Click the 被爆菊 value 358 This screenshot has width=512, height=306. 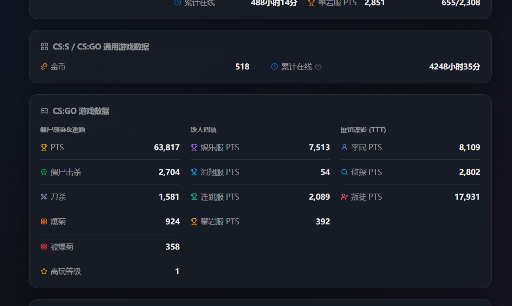173,247
